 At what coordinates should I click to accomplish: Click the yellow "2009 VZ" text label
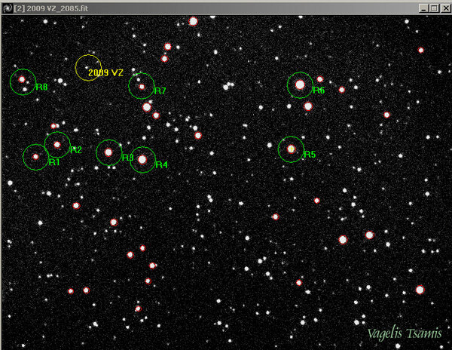[105, 73]
